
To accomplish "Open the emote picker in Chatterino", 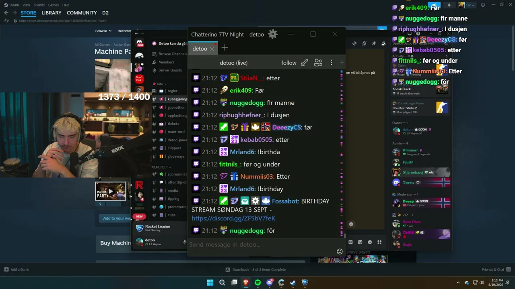I will click(x=340, y=251).
